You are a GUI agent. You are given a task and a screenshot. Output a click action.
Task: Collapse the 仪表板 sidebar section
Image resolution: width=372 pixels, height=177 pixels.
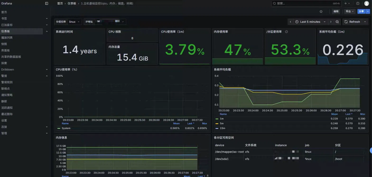point(46,31)
